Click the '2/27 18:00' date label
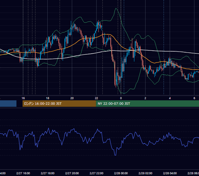The image size is (199, 176). [48, 173]
